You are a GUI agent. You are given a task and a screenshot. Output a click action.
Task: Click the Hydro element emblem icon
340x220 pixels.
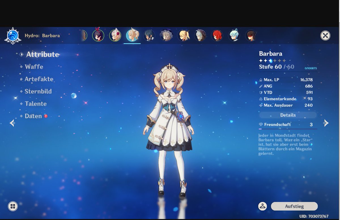(x=12, y=36)
